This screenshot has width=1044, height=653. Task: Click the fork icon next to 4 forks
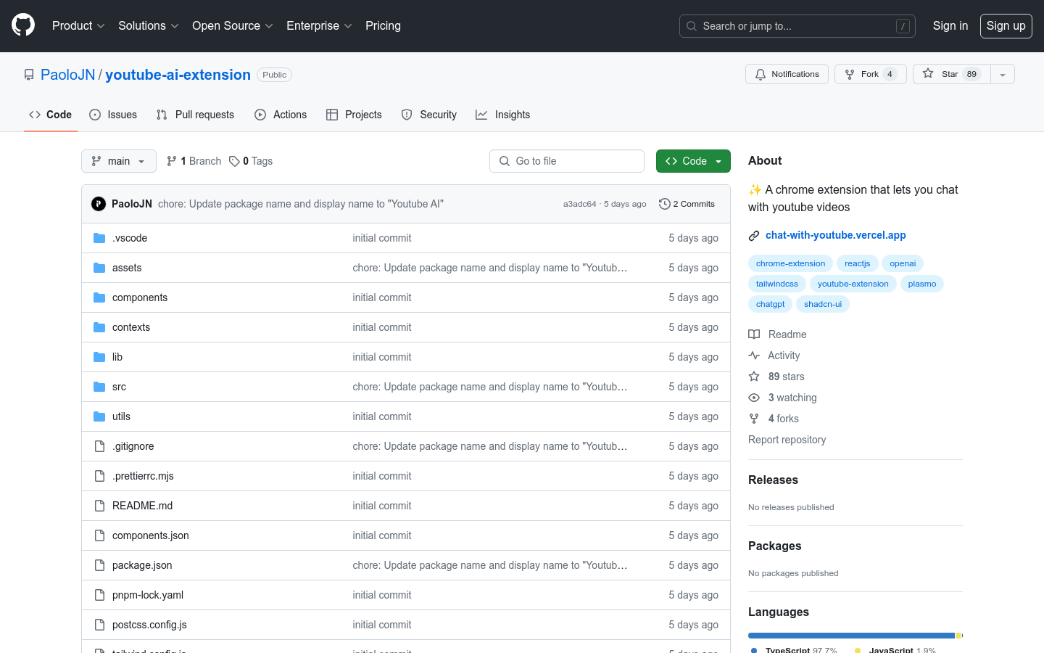point(754,419)
